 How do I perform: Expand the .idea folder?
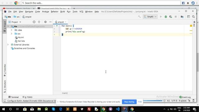[12, 30]
